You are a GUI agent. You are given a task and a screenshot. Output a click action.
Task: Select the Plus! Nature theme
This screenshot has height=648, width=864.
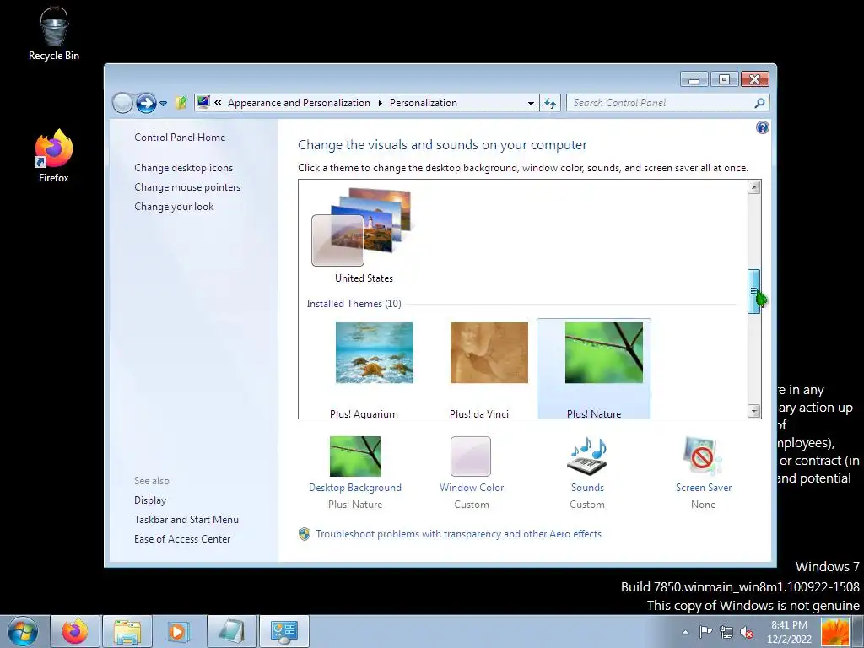[x=594, y=370]
